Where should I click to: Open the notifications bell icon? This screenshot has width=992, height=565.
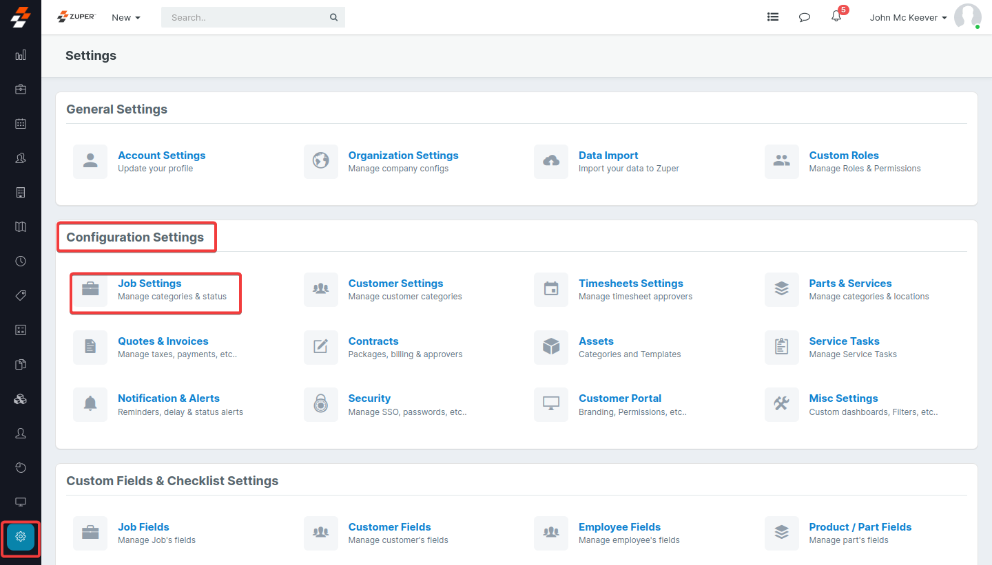point(836,17)
